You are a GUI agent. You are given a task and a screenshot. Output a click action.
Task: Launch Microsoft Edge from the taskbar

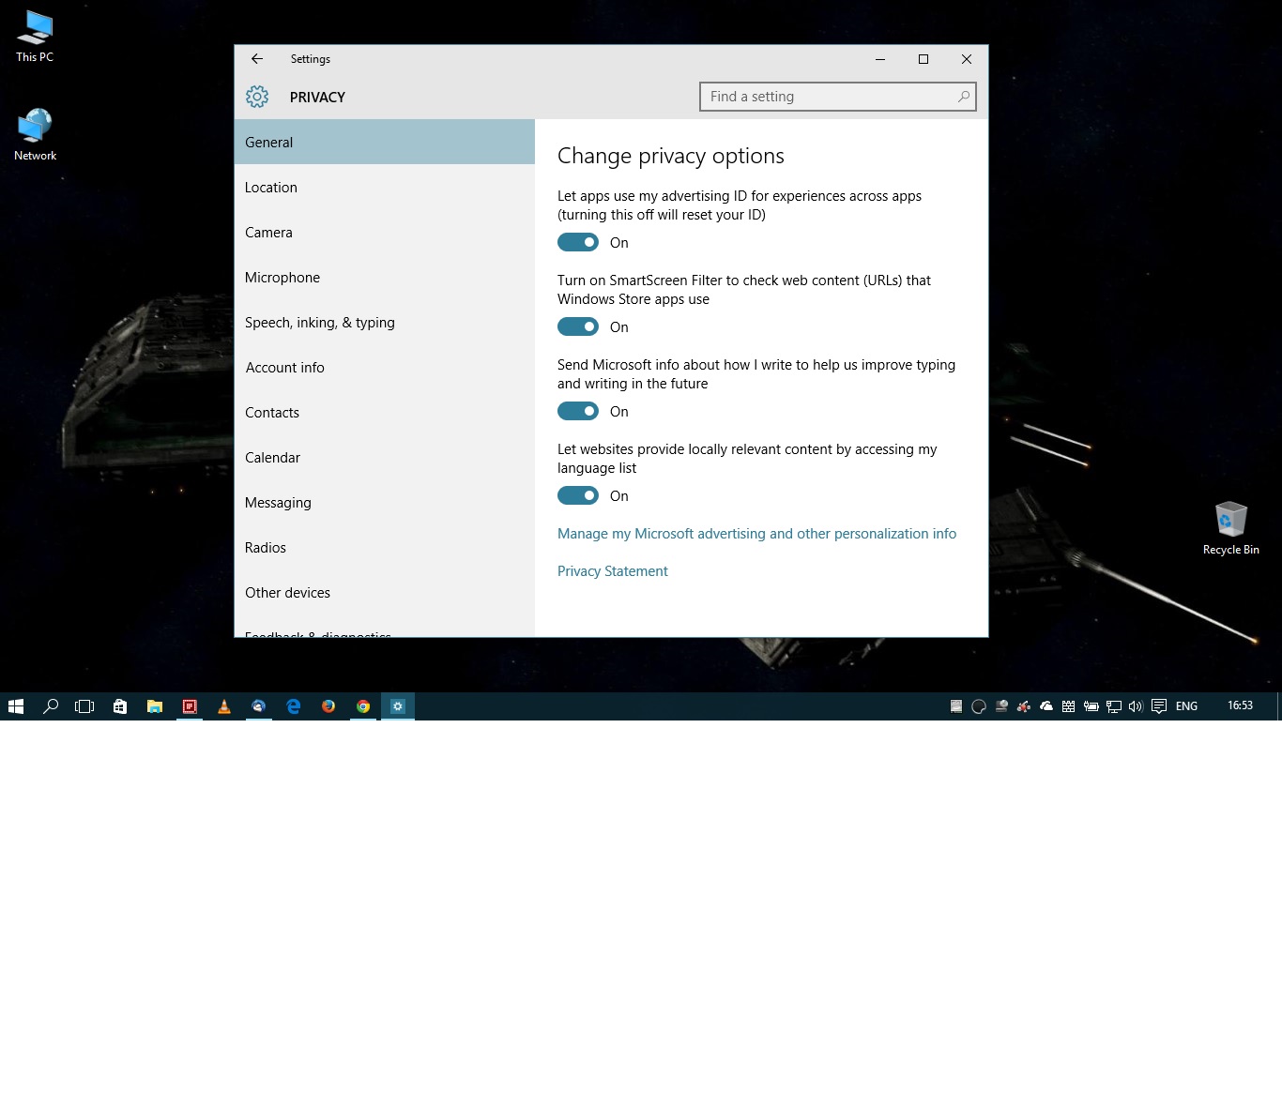tap(294, 706)
